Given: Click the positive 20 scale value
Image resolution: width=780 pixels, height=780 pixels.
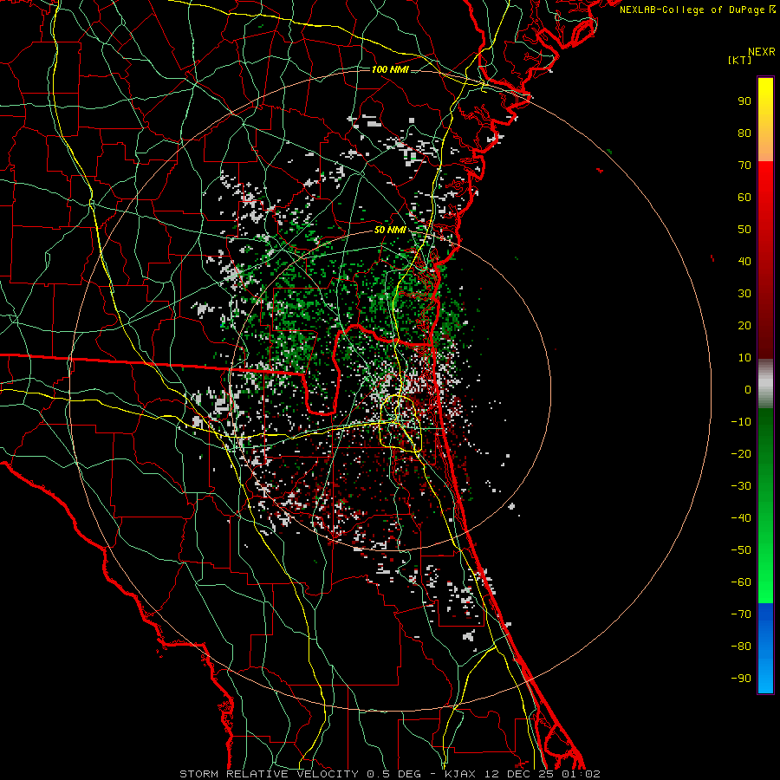Looking at the screenshot, I should click(744, 325).
